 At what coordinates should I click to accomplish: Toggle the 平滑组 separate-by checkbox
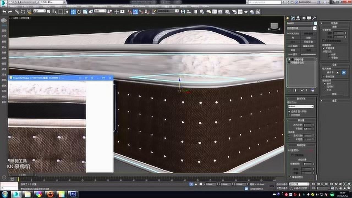coord(329,58)
